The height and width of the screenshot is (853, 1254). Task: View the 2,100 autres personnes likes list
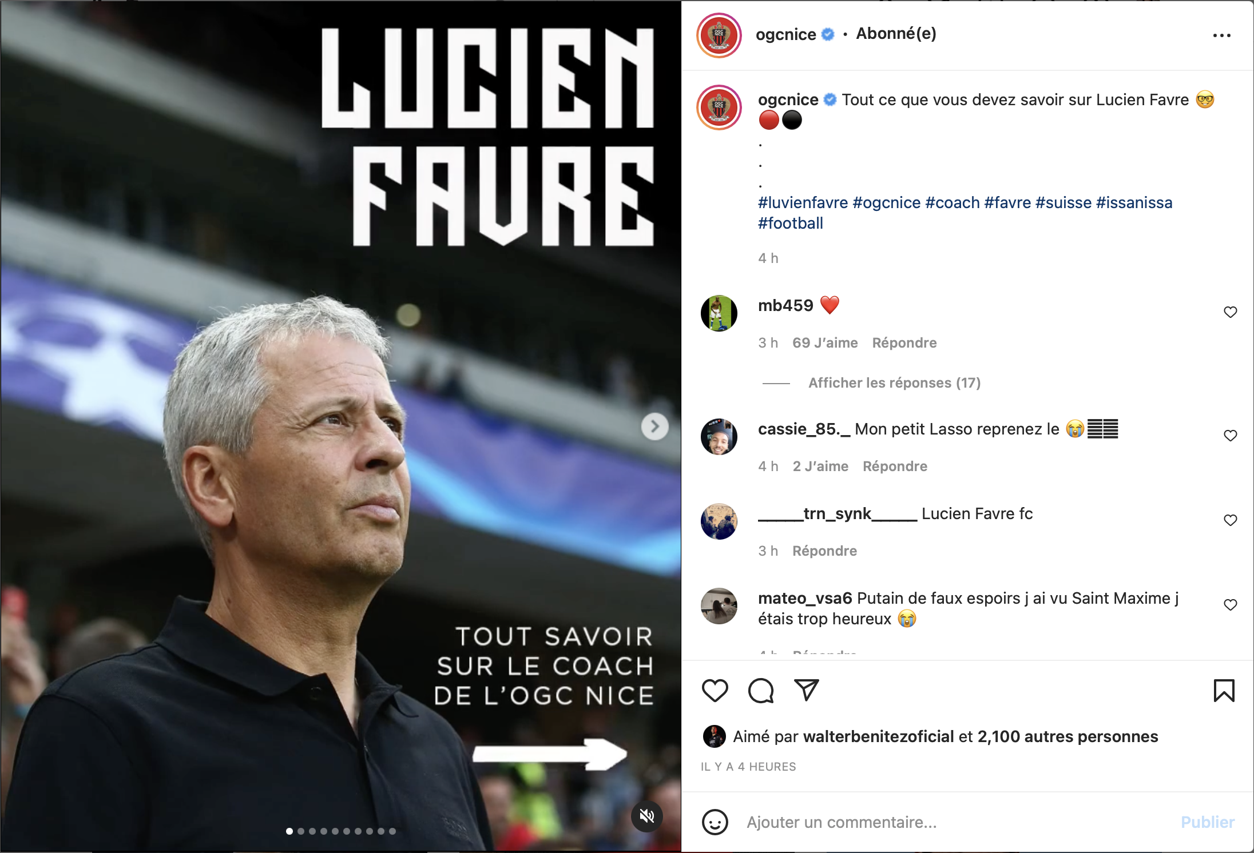point(1068,736)
